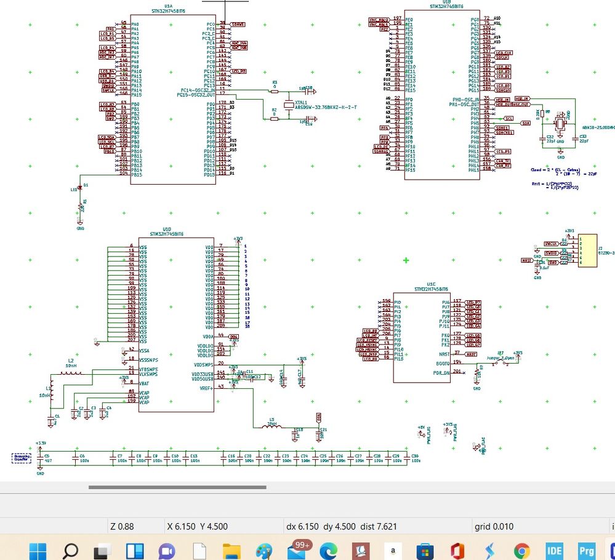
Task: Select the XTAL1 32.768kHz crystal symbol
Action: (x=289, y=105)
